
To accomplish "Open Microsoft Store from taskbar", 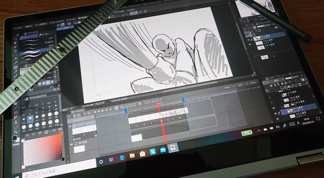I will click(x=142, y=154).
